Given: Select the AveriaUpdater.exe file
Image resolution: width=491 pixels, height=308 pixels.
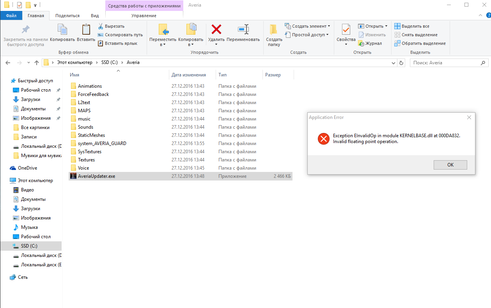Looking at the screenshot, I should coord(180,176).
